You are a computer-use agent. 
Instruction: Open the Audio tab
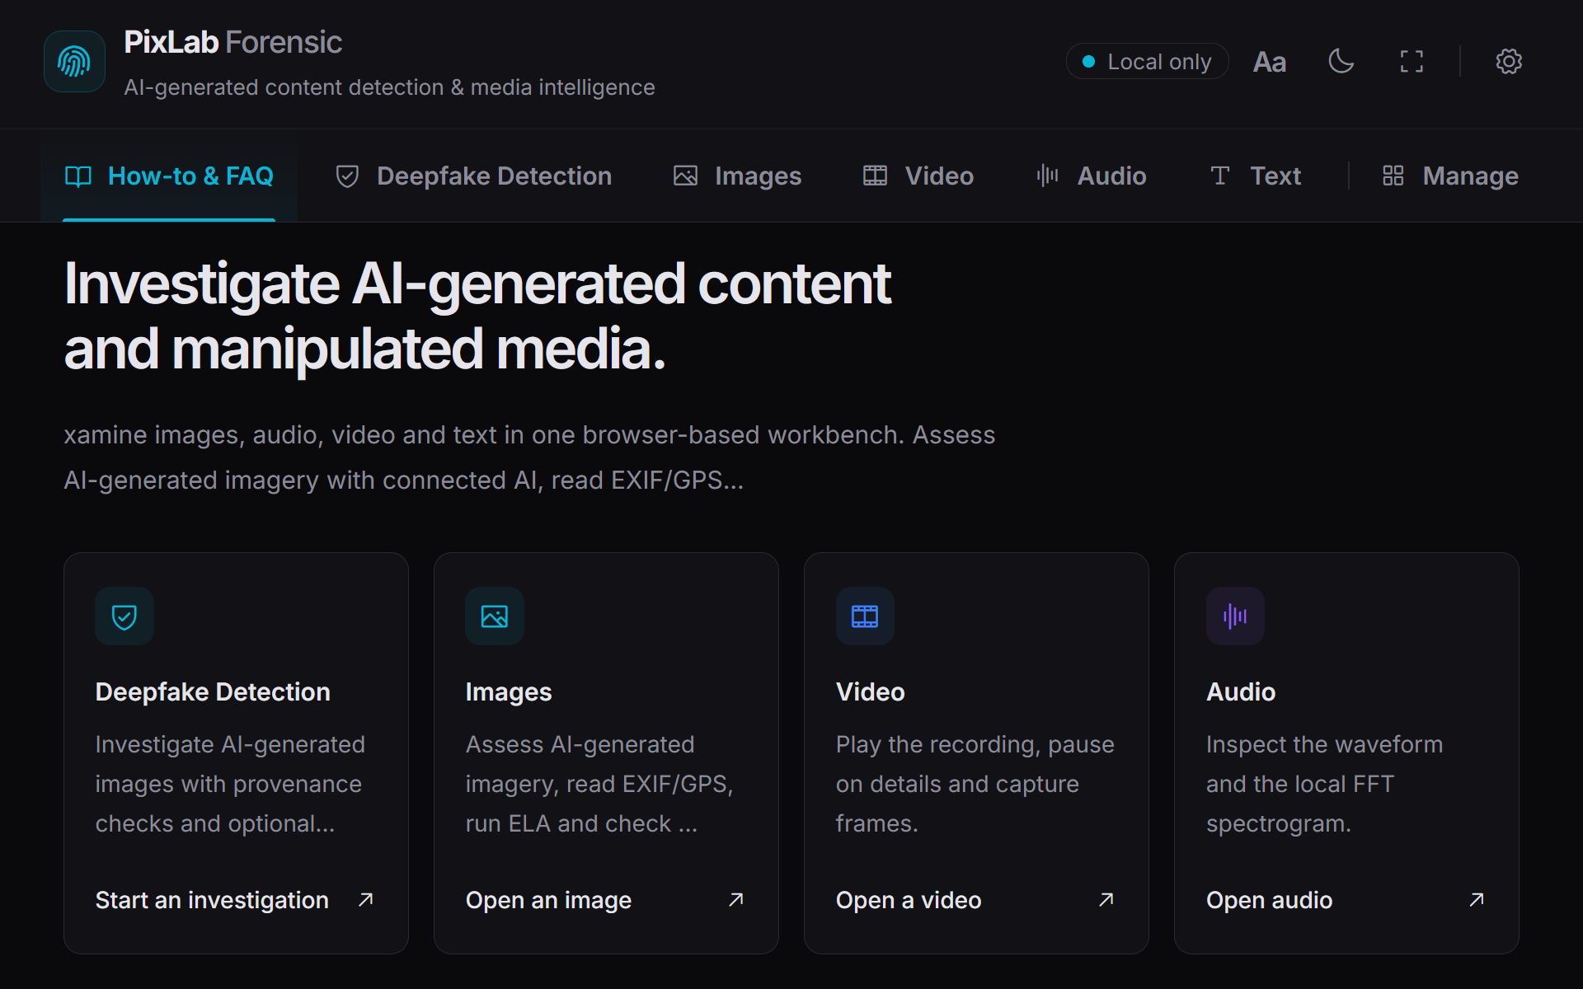pos(1092,176)
